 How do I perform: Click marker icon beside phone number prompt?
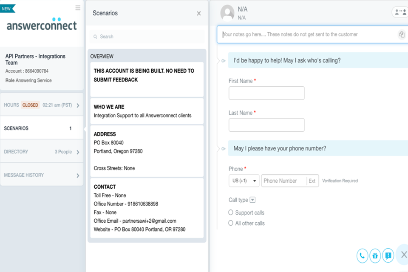[x=223, y=149]
